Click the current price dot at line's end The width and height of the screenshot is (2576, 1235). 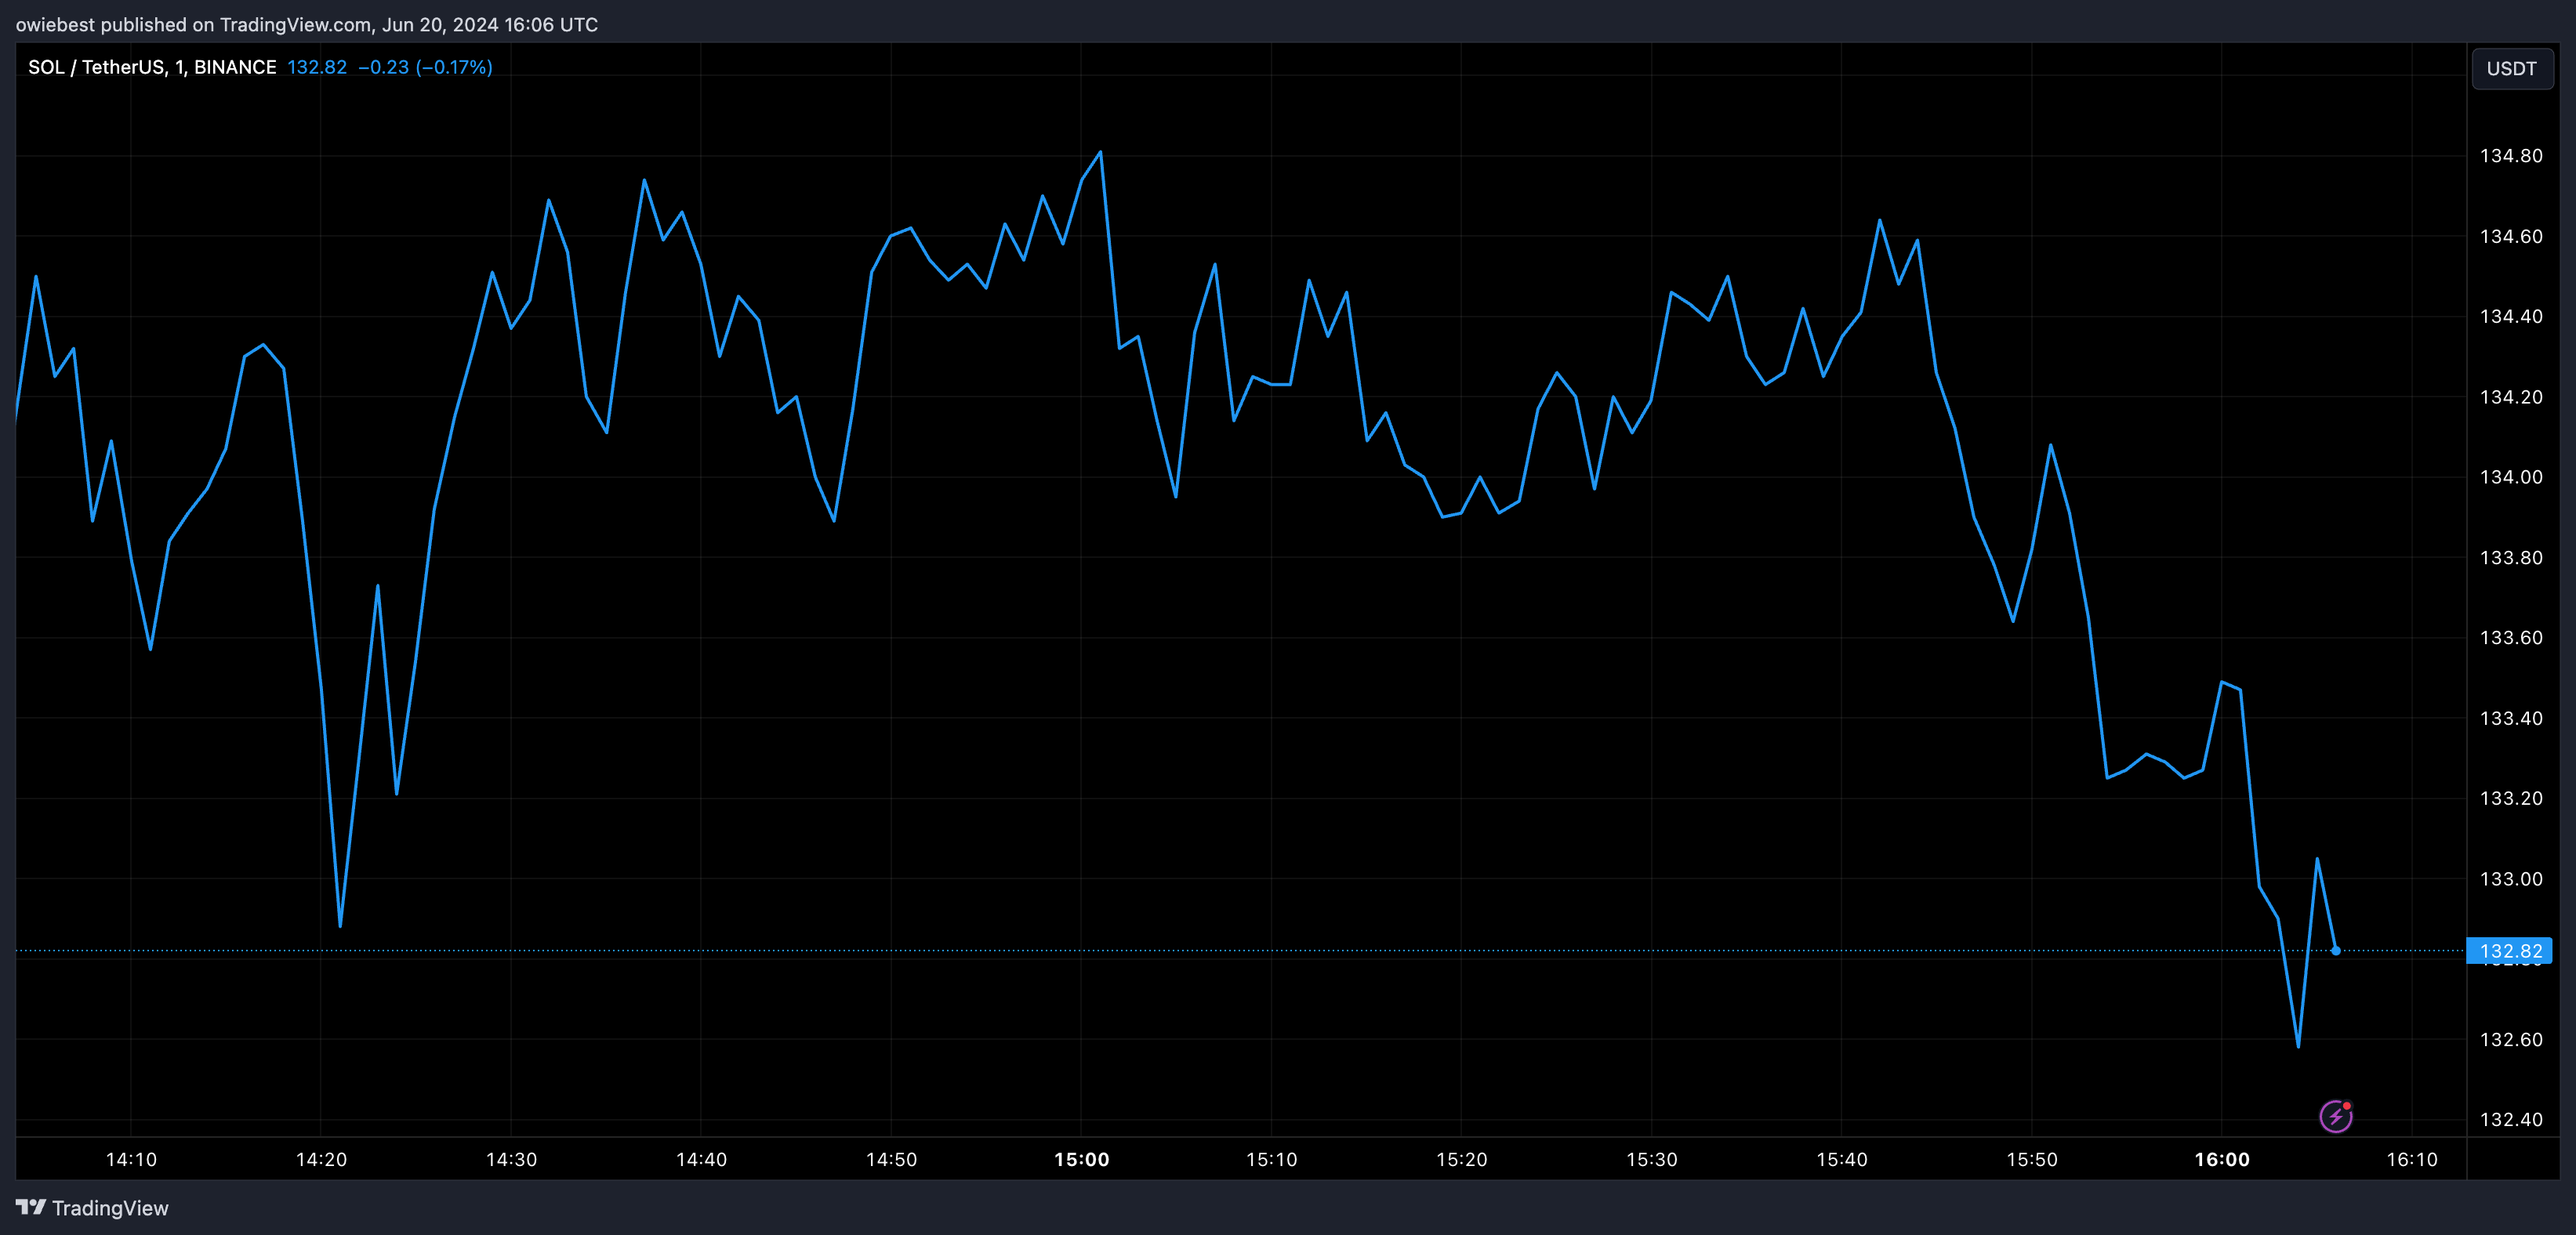(x=2335, y=950)
